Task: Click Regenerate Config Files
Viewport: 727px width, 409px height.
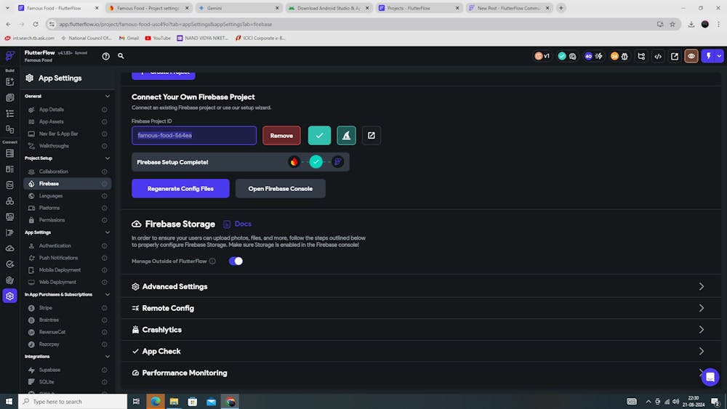Action: pyautogui.click(x=180, y=189)
